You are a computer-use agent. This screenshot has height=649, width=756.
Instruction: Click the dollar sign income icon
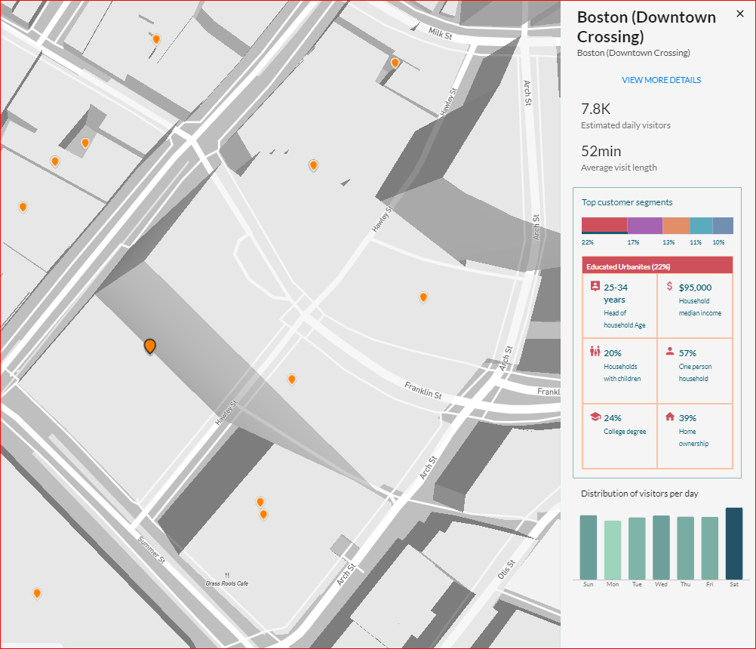(x=669, y=287)
